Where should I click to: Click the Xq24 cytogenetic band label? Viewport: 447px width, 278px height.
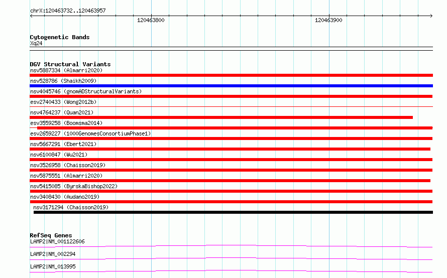tap(36, 43)
